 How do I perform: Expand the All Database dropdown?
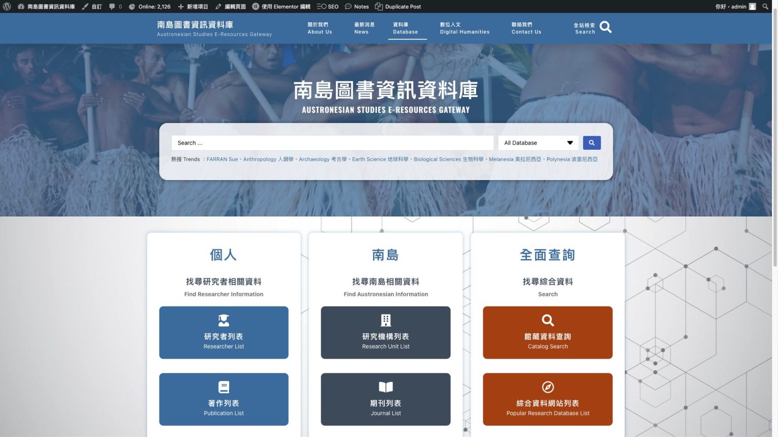point(538,143)
